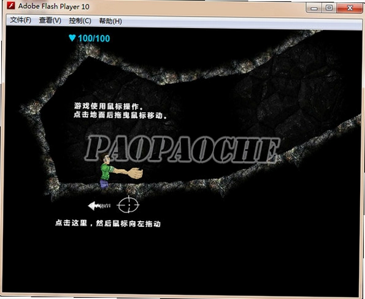Click the character's extended hand

(135, 173)
